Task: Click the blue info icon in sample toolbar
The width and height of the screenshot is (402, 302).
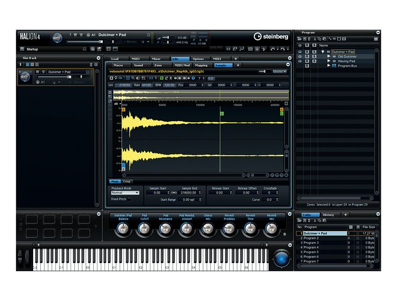Action: click(193, 78)
